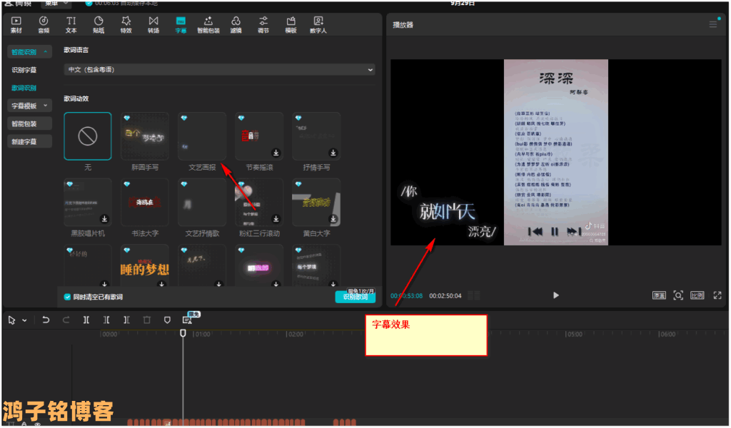Open the 贴纸 (Stickers) panel icon
This screenshot has width=731, height=428.
(99, 24)
